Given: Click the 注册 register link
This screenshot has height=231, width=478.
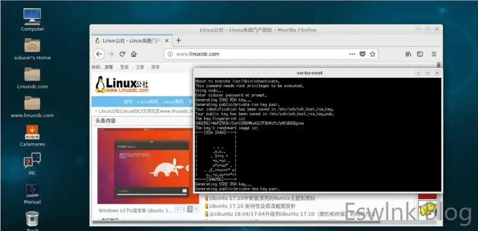Looking at the screenshot, I should [140, 67].
